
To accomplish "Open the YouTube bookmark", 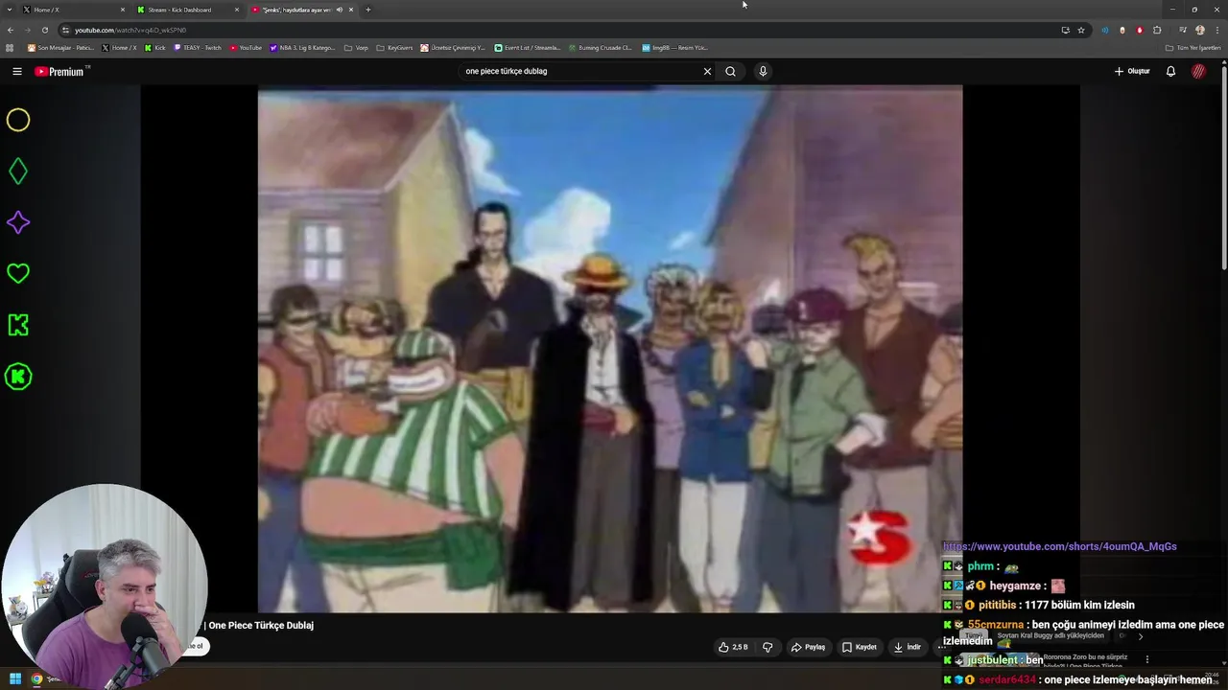I will click(x=246, y=47).
